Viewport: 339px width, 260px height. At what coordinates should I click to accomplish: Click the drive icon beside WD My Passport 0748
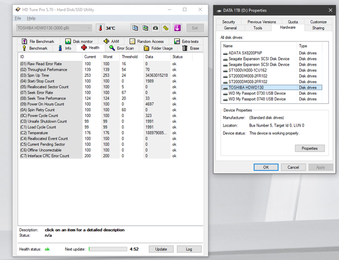click(225, 99)
